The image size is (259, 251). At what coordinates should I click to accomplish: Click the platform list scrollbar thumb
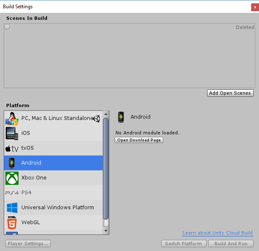click(x=106, y=169)
